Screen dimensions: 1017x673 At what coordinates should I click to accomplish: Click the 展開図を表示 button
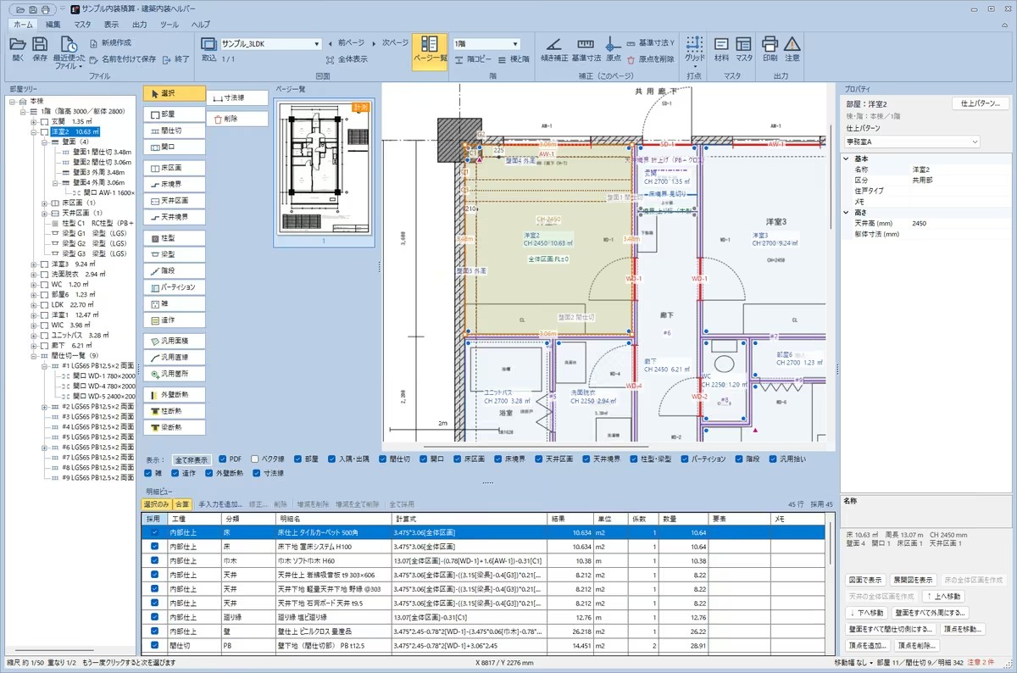pos(913,581)
